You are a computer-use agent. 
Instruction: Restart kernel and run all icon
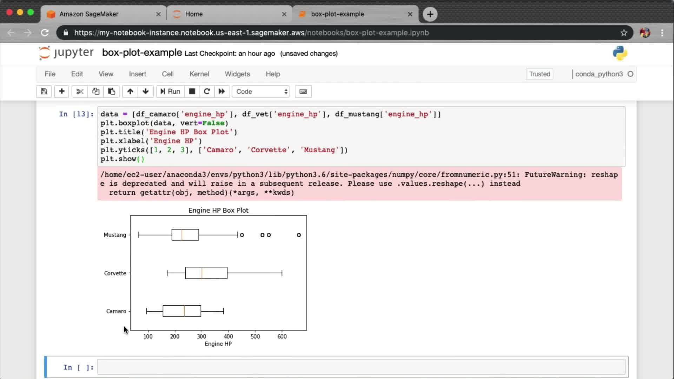click(222, 92)
